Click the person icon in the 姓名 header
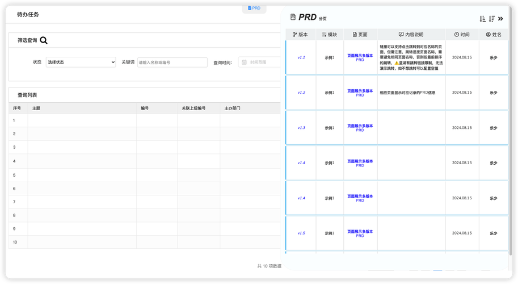This screenshot has height=284, width=518. [488, 35]
